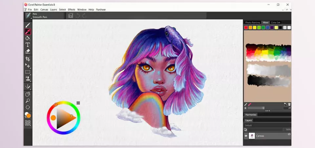Open the Default composite method dropdown

click(x=267, y=125)
